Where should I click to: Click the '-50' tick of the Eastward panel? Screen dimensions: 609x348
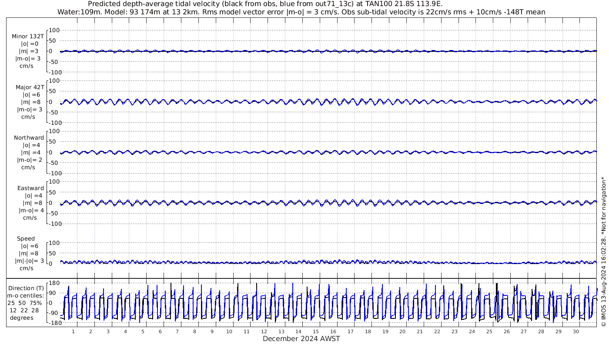click(x=54, y=213)
